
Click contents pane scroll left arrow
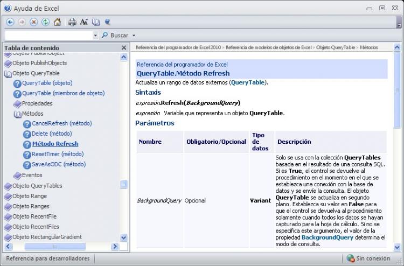pos(8,247)
